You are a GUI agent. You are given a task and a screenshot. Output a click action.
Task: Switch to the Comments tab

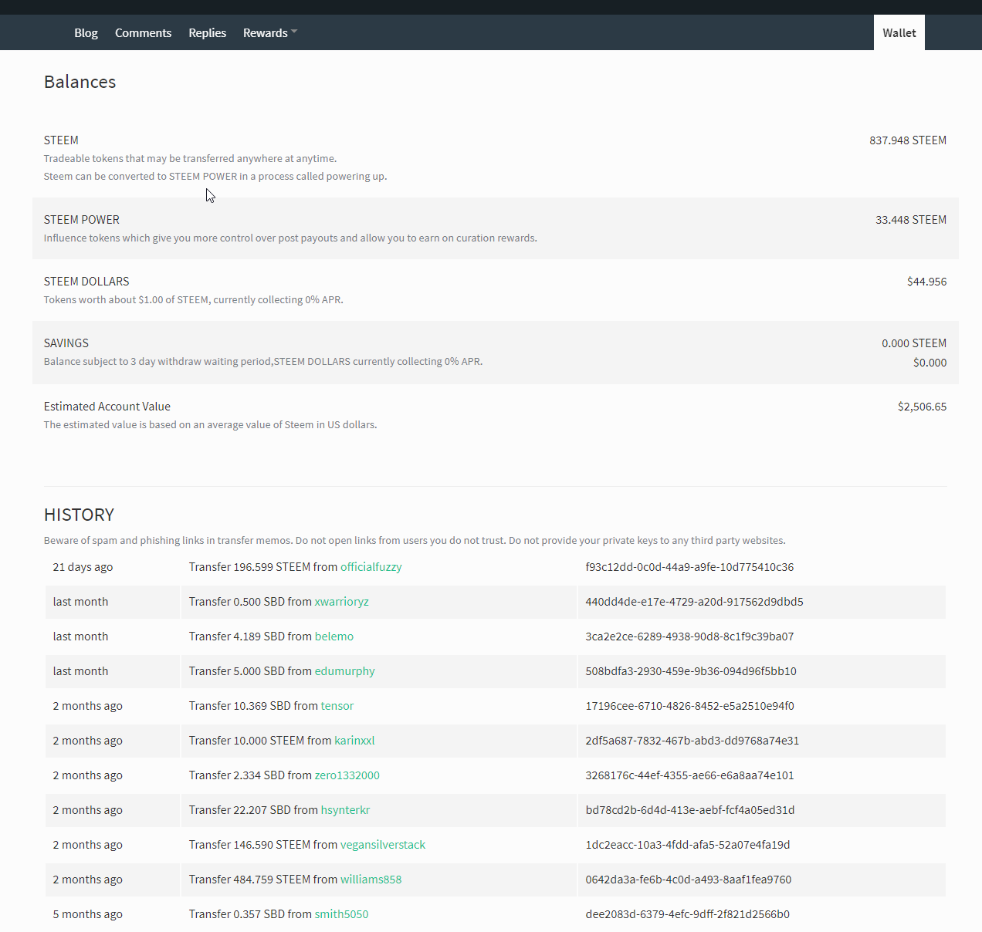coord(143,33)
